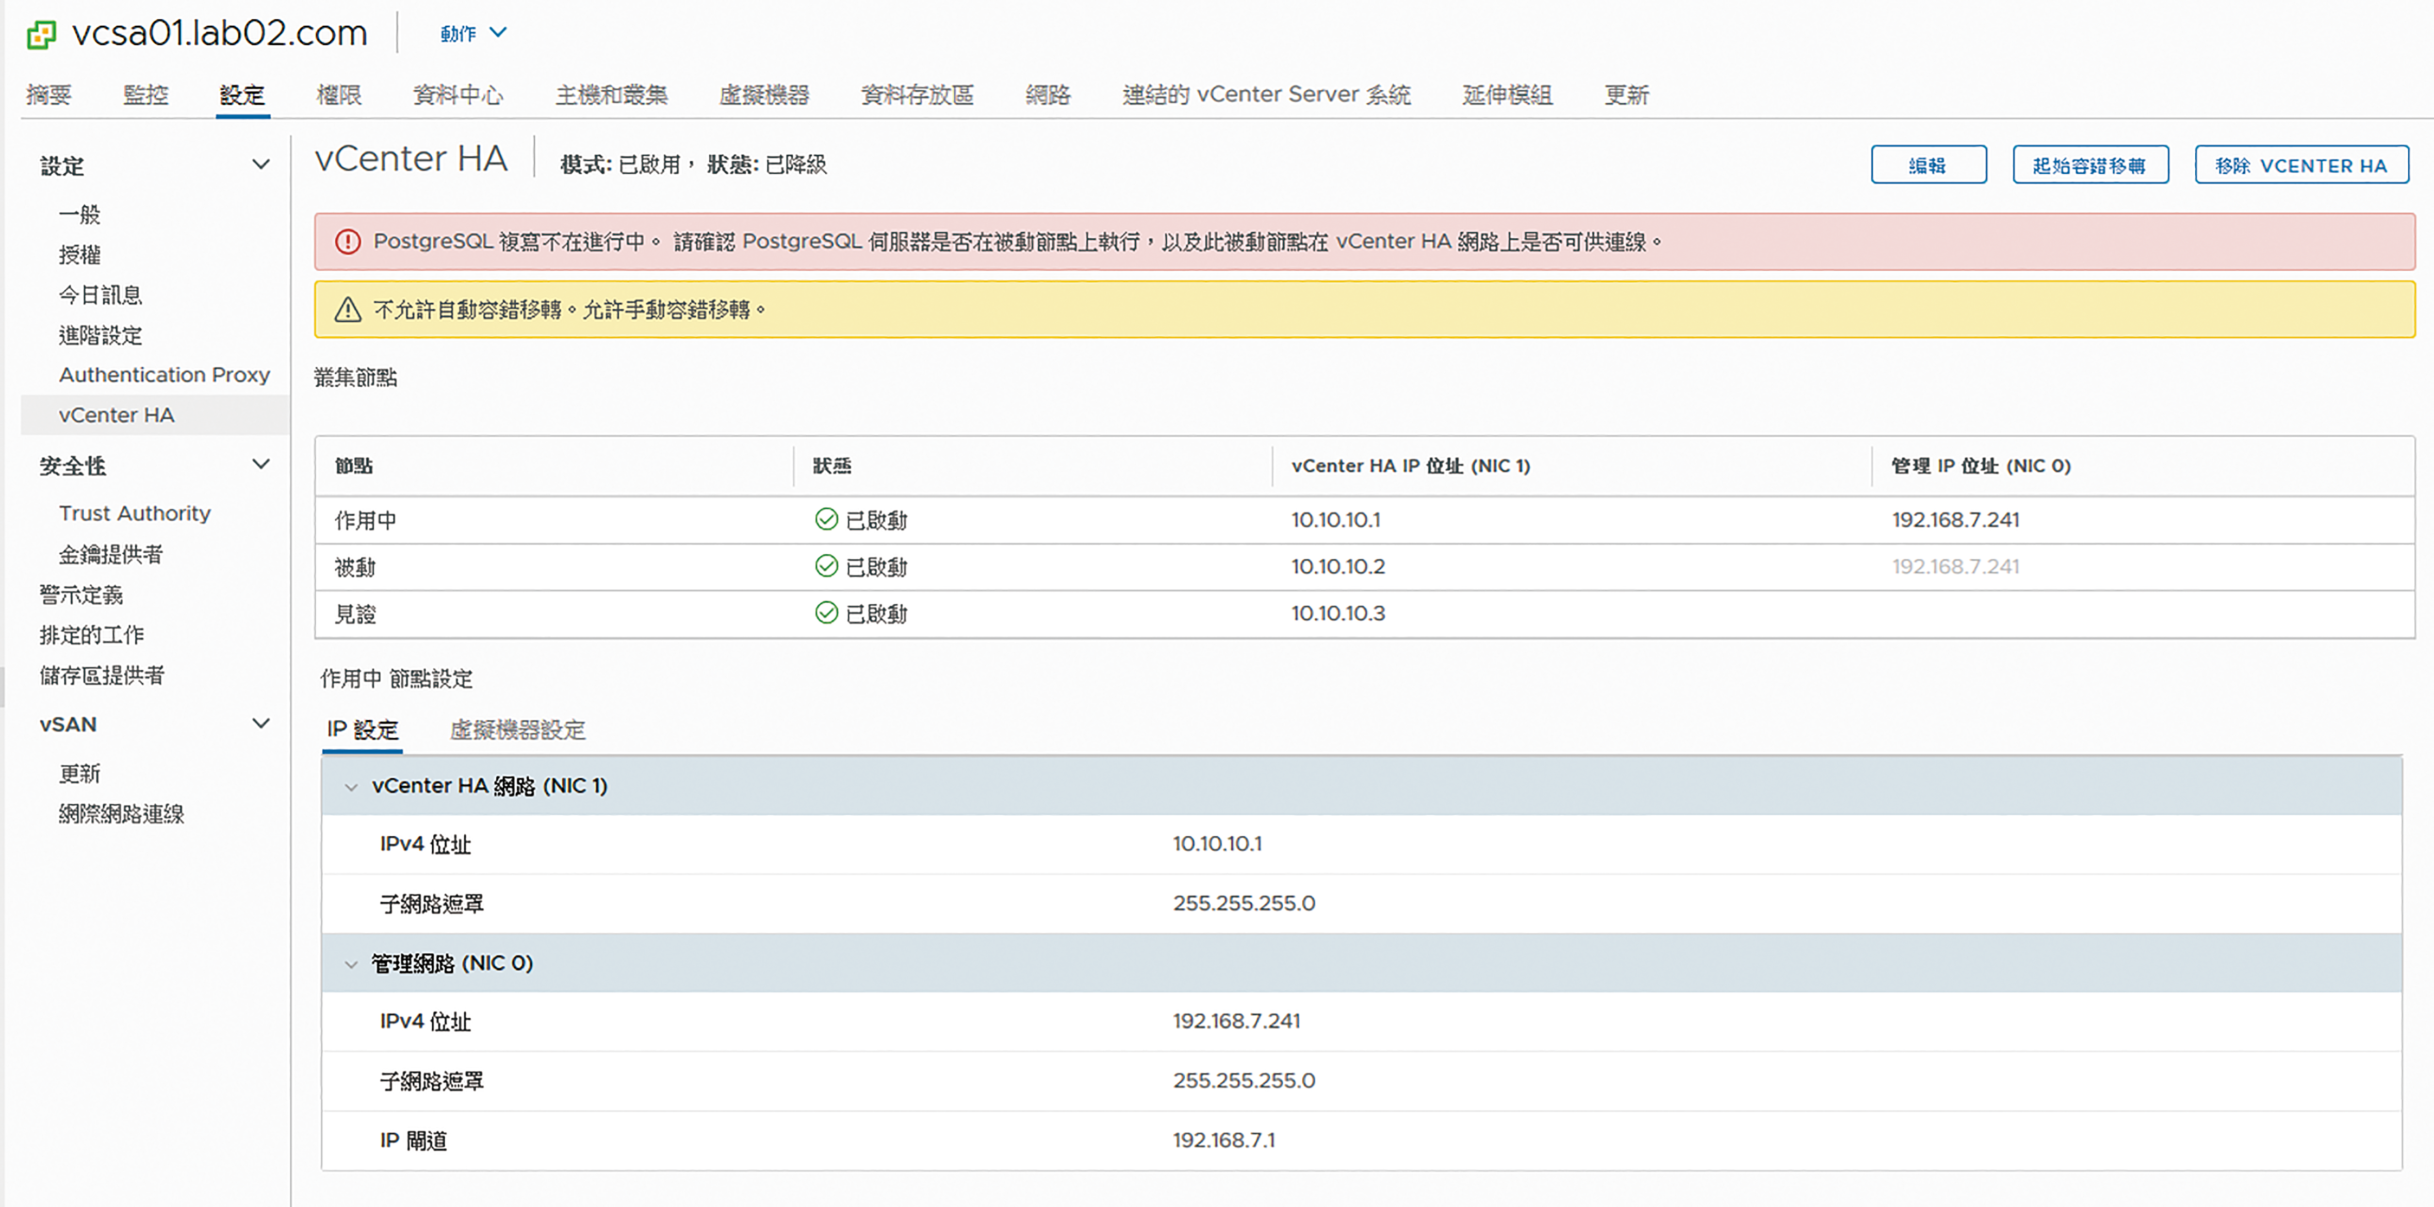Click the 10.10.10.2 table cell
The width and height of the screenshot is (2434, 1207).
point(1338,567)
